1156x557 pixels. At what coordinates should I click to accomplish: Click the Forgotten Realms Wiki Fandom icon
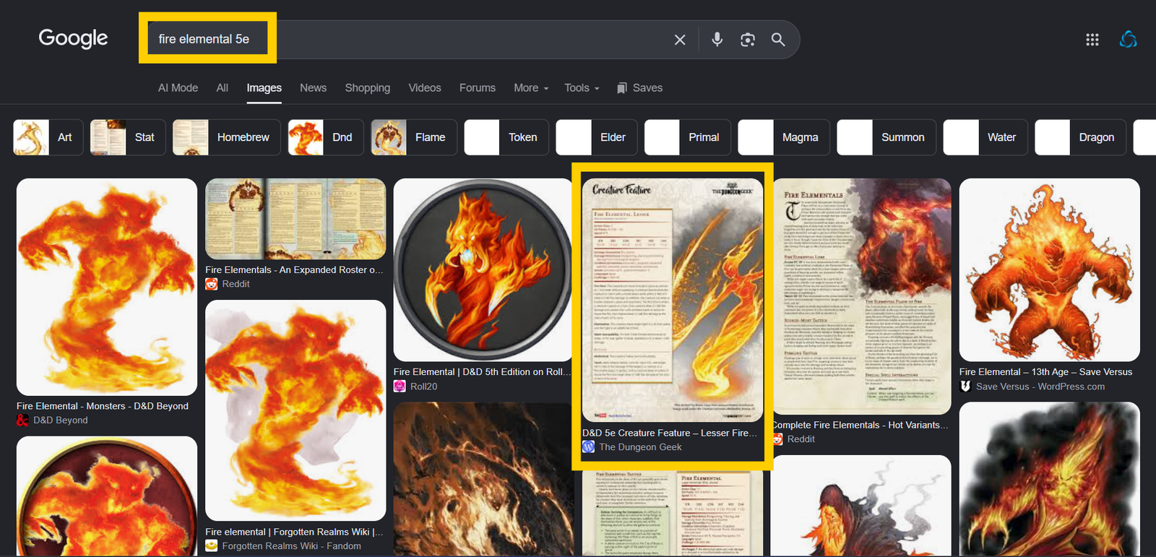click(x=212, y=546)
